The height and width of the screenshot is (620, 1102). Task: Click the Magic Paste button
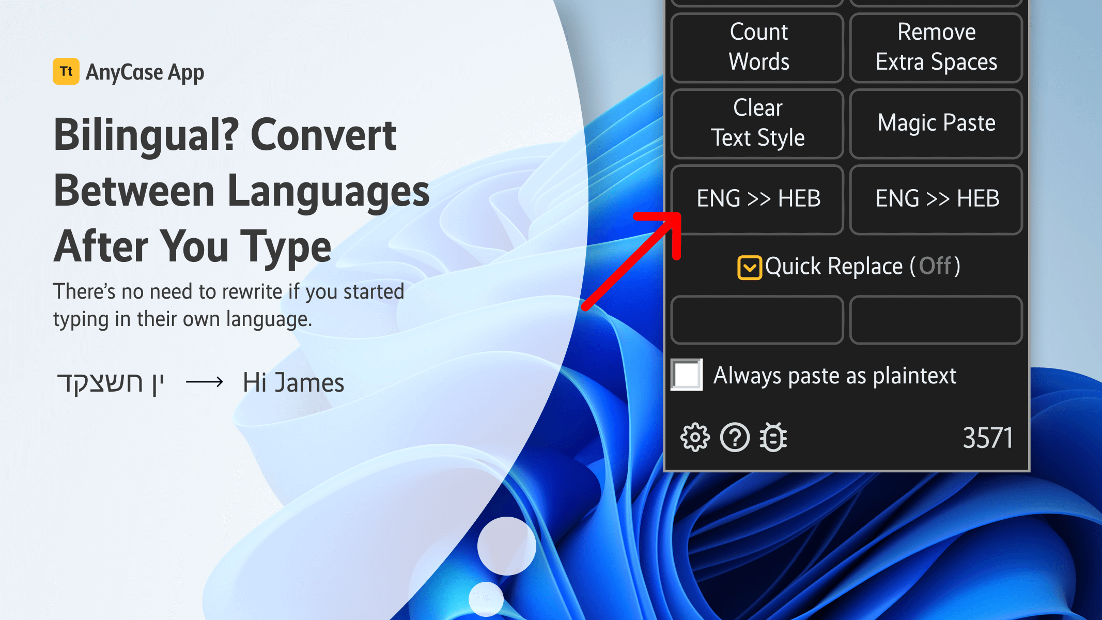coord(936,123)
